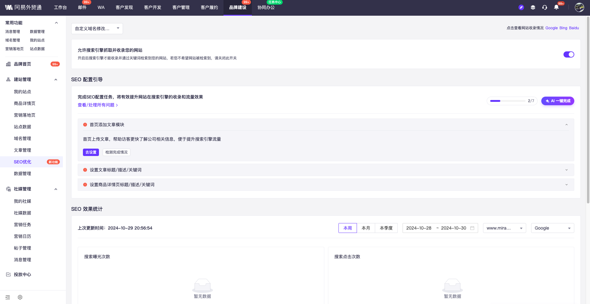Open the user avatar menu
Screen dimensions: 590x304
point(579,7)
